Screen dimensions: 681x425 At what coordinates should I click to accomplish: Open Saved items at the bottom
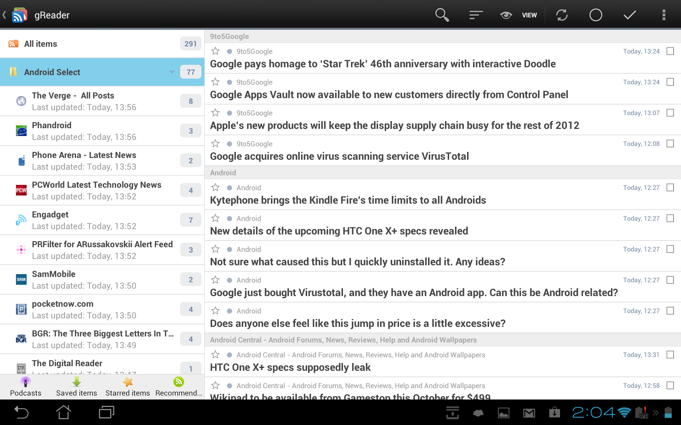(x=76, y=386)
